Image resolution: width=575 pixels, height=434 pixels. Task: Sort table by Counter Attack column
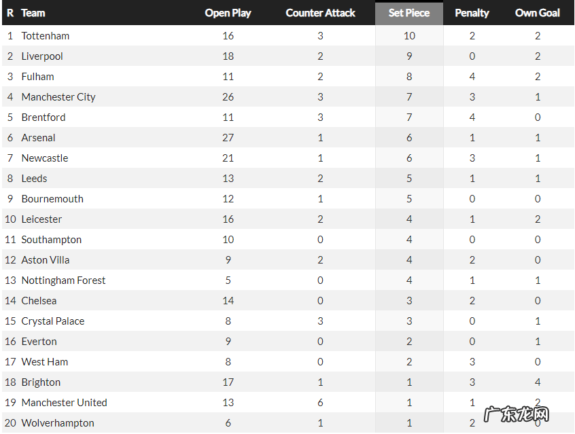(320, 13)
